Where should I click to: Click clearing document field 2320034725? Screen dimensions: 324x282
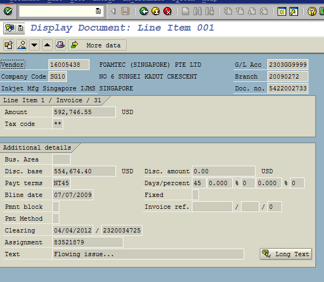(122, 230)
